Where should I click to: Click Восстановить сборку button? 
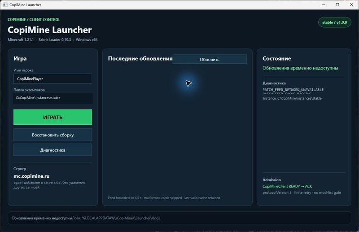tap(53, 135)
